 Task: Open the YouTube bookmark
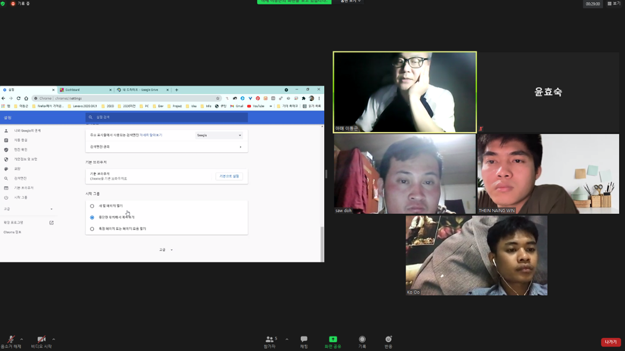256,106
